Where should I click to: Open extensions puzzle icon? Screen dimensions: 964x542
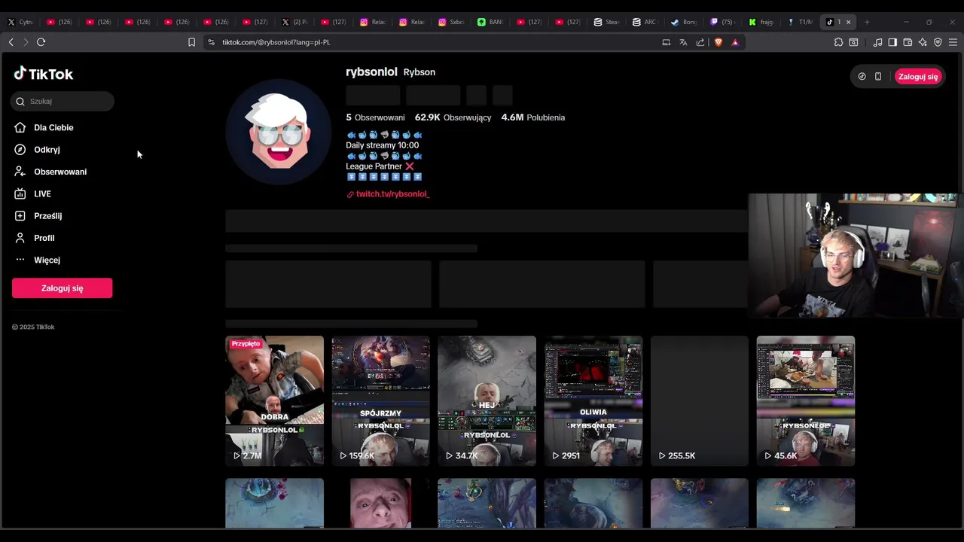[x=838, y=42]
